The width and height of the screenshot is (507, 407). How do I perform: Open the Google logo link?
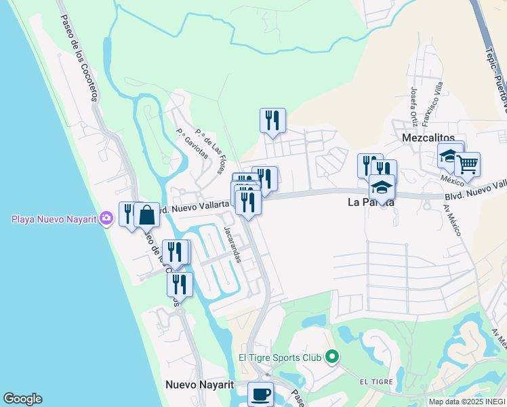click(22, 399)
